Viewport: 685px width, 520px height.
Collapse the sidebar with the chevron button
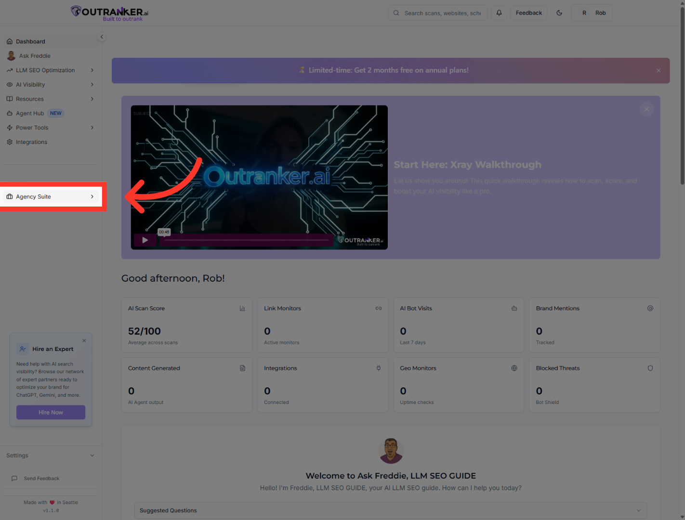click(x=102, y=37)
